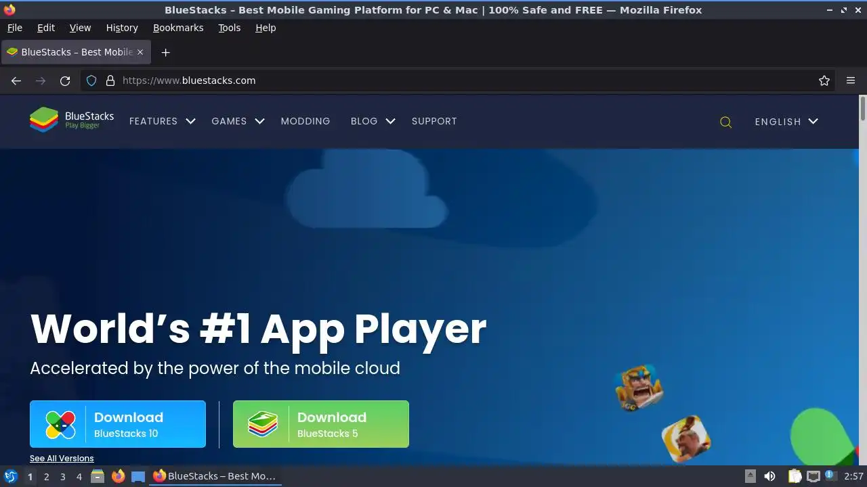Image resolution: width=867 pixels, height=487 pixels.
Task: Switch to workspace 1 in the pager
Action: 30,477
